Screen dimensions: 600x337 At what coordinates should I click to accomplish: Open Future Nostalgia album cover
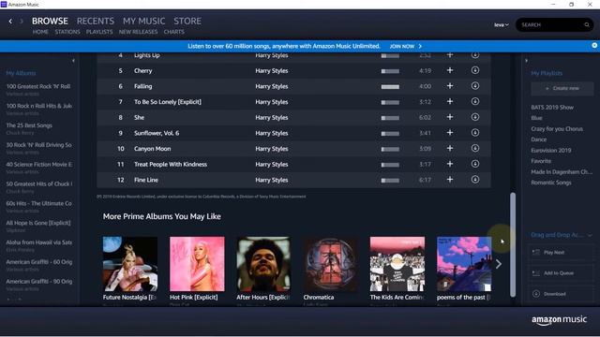coord(130,264)
